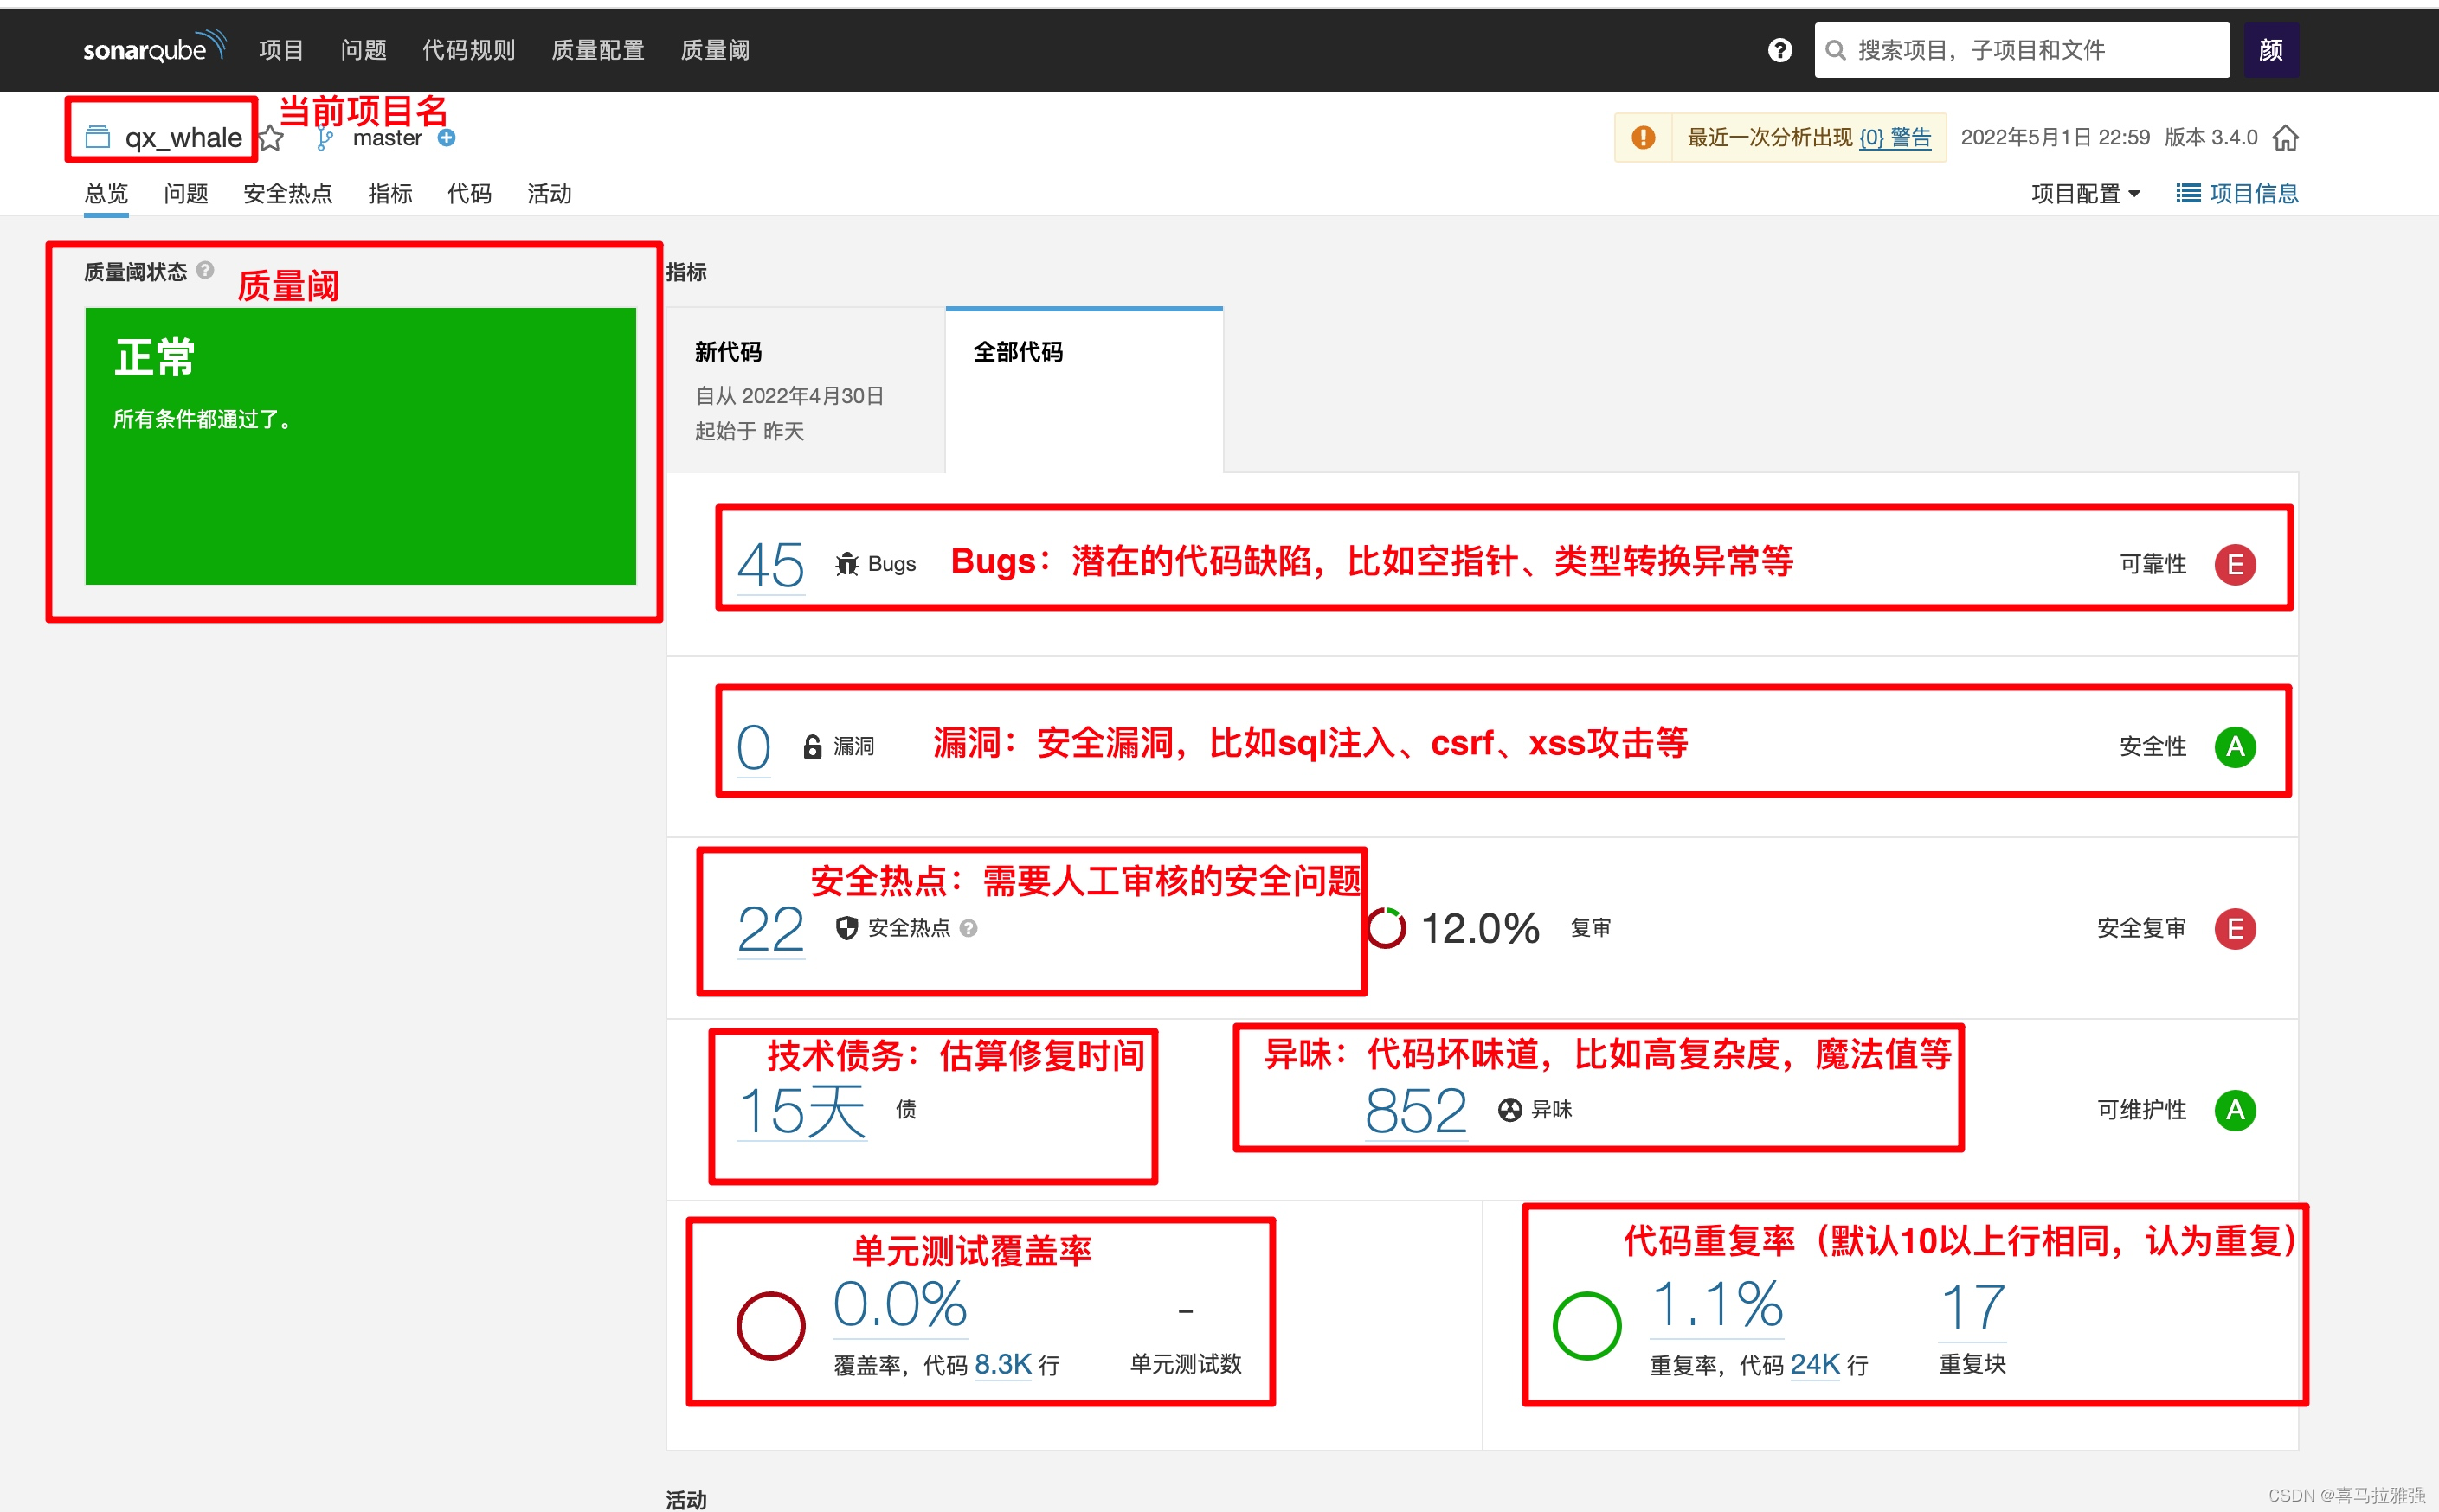Open the 0.0% 覆盖率 value
This screenshot has height=1512, width=2439.
click(x=900, y=1305)
